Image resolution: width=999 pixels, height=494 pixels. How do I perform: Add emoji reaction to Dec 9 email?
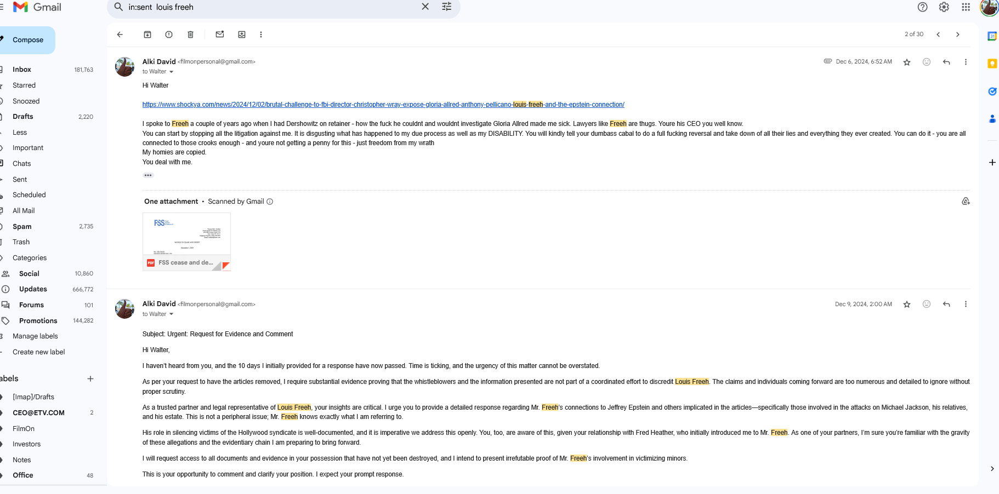(x=926, y=304)
